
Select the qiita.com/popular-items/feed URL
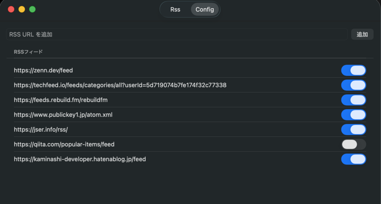click(x=64, y=144)
